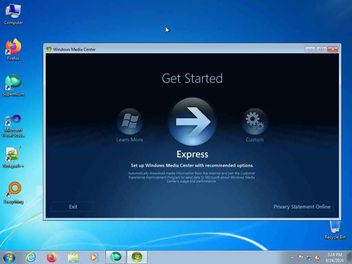Show hidden tray icons arrow
The width and height of the screenshot is (352, 264).
[x=292, y=257]
